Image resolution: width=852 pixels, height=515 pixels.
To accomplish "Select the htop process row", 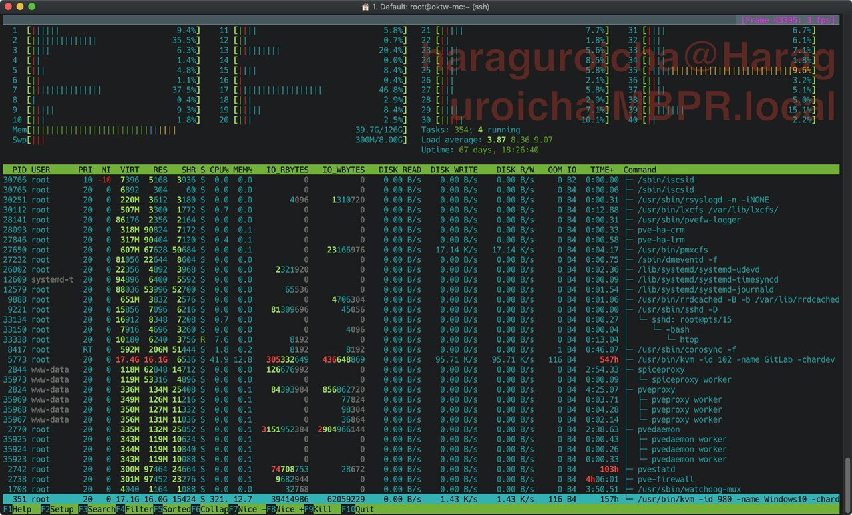I will (x=421, y=339).
